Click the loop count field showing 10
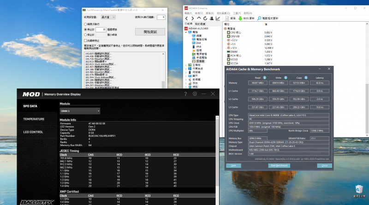Image resolution: width=369 pixels, height=205 pixels. pos(101,29)
